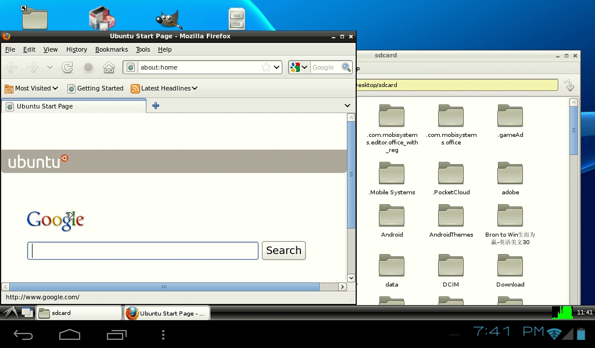Select the .gameAd folder
Image resolution: width=595 pixels, height=348 pixels.
(x=510, y=121)
